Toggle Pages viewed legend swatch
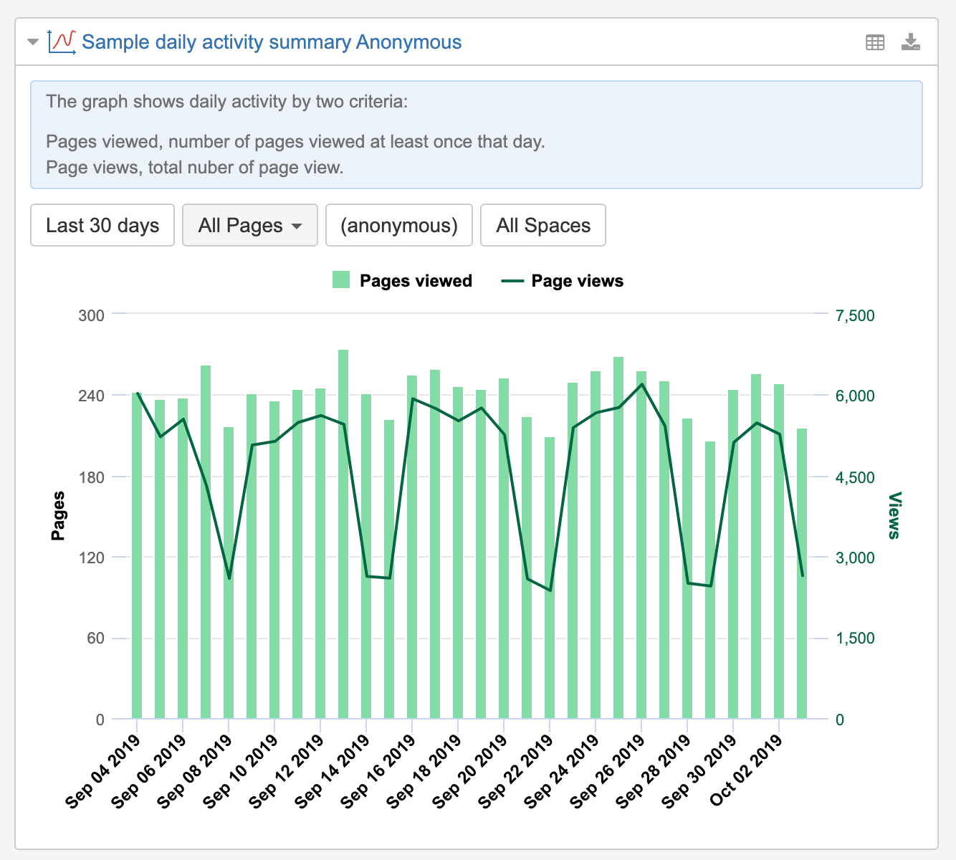 tap(341, 280)
